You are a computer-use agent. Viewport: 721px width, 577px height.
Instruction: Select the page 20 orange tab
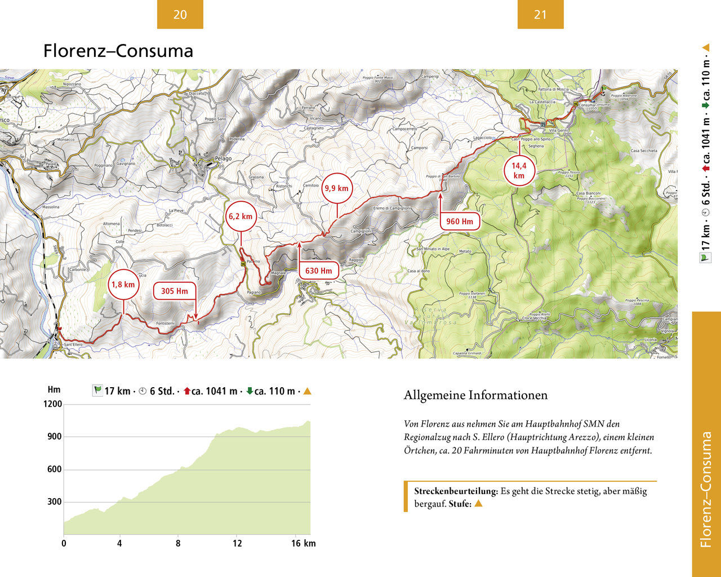(x=180, y=15)
